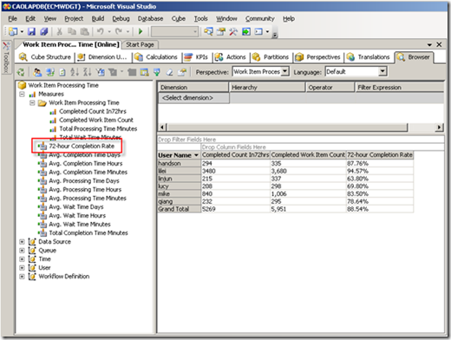
Task: Click the Reconnect icon in browser toolbar
Action: tap(50, 72)
